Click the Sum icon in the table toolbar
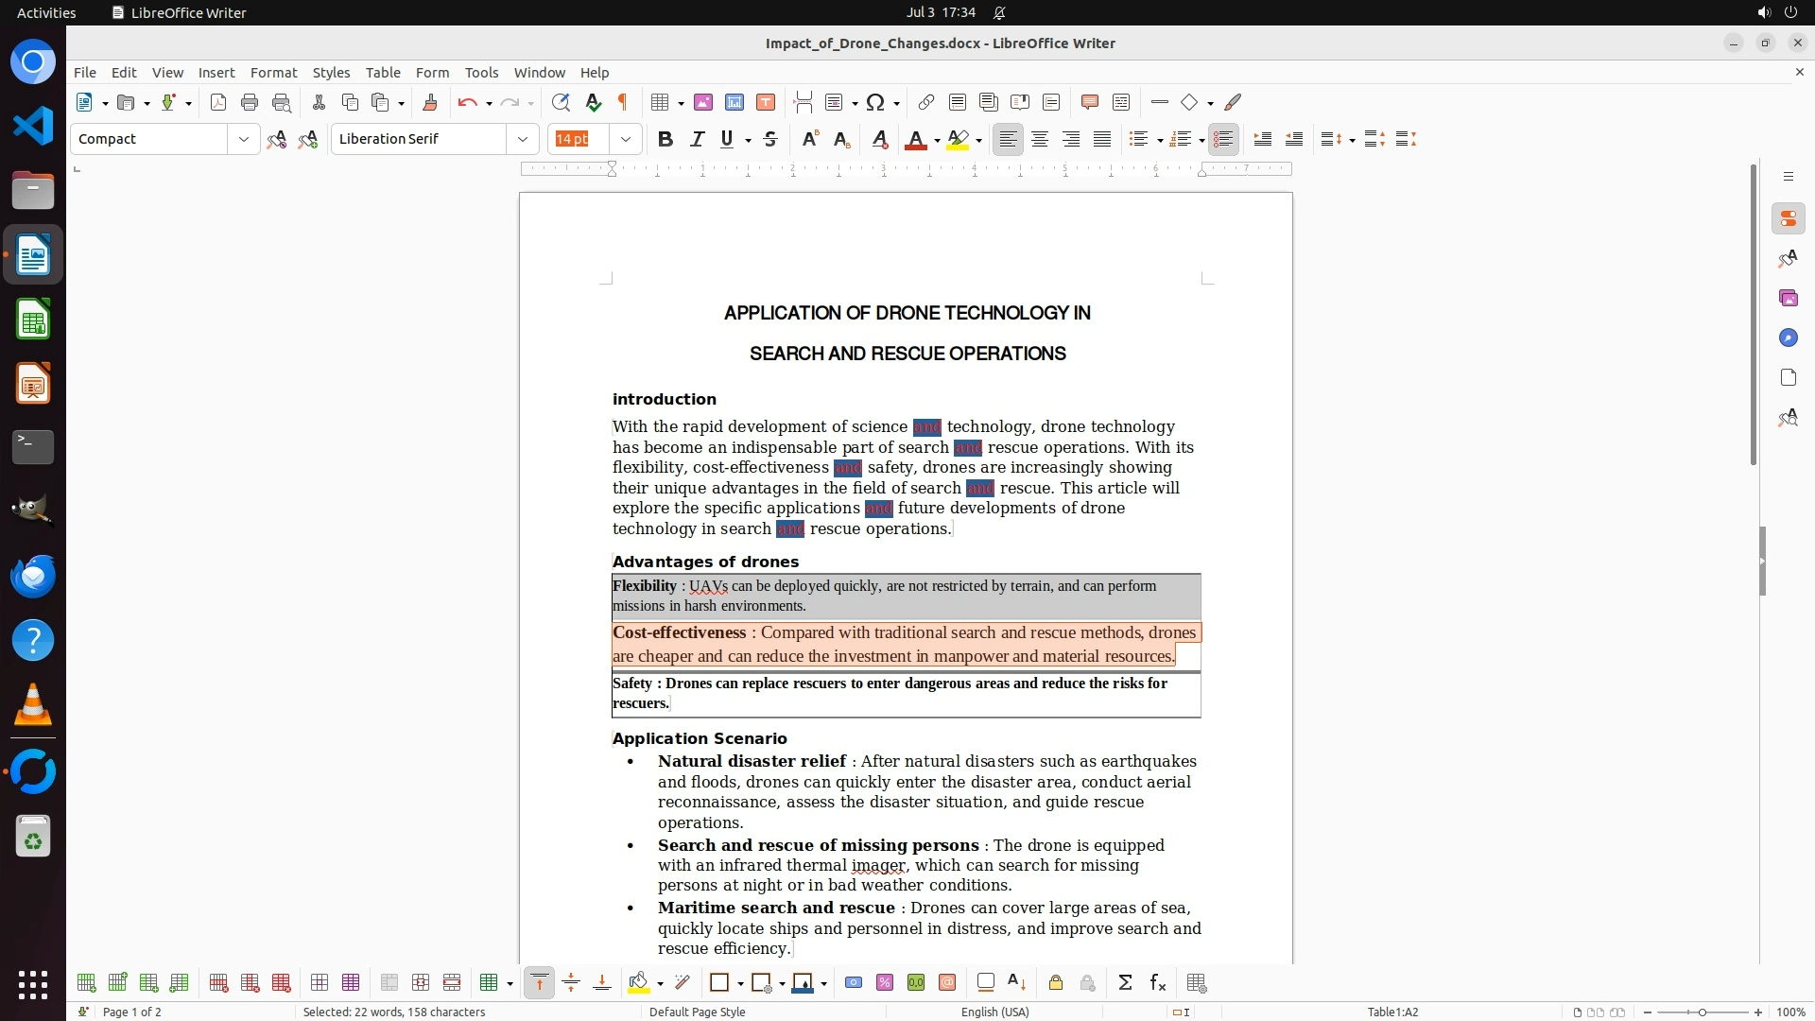Screen dimensions: 1815x1021 1125,983
